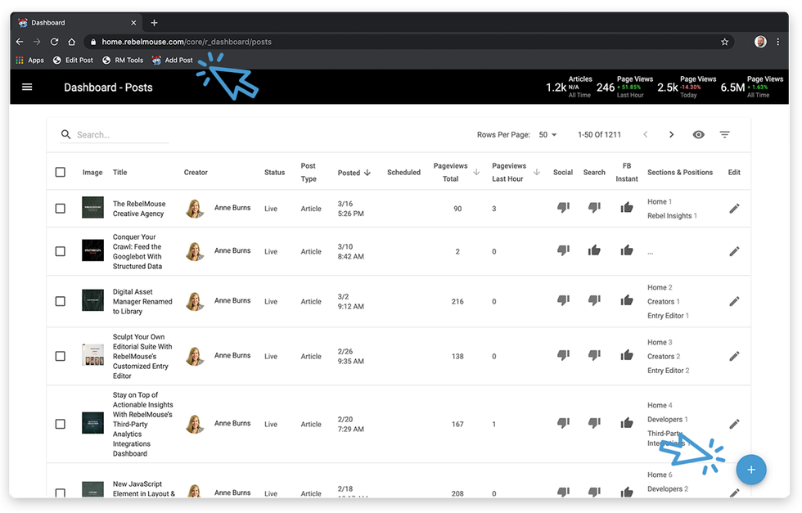This screenshot has height=513, width=802.
Task: Select the Digital Asset Manager row checkbox
Action: point(61,301)
